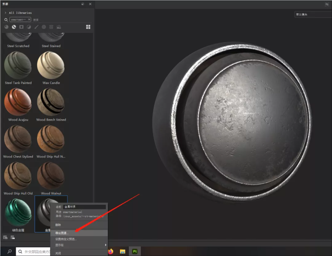This screenshot has width=332, height=256.
Task: Open File Explorer from the taskbar
Action: (122, 251)
